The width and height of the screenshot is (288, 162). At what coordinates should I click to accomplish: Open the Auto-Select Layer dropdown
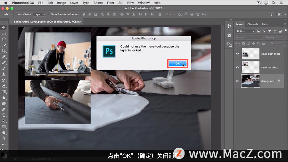point(40,14)
